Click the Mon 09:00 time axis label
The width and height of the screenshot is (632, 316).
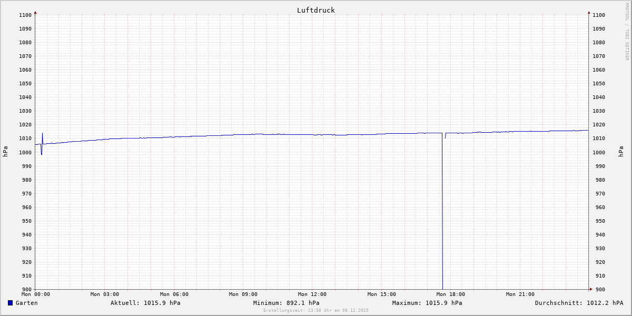243,294
